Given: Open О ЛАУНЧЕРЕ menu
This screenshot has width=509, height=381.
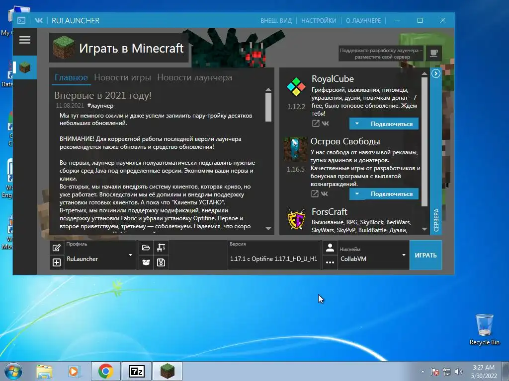Looking at the screenshot, I should [x=363, y=21].
